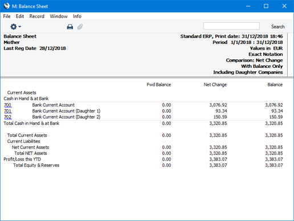The height and width of the screenshot is (221, 294).
Task: Click the 'Total Equity & Reserves' label
Action: click(36, 165)
